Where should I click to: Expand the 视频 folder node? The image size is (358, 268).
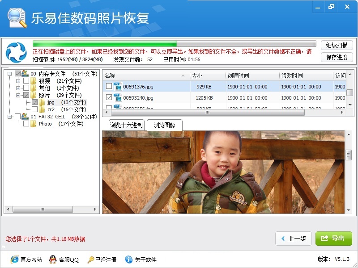click(x=18, y=81)
